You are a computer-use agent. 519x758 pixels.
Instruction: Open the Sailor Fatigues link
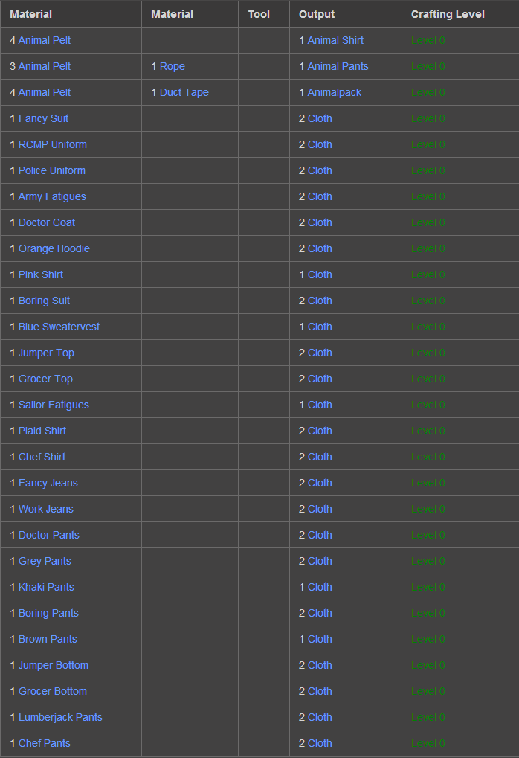click(x=54, y=405)
